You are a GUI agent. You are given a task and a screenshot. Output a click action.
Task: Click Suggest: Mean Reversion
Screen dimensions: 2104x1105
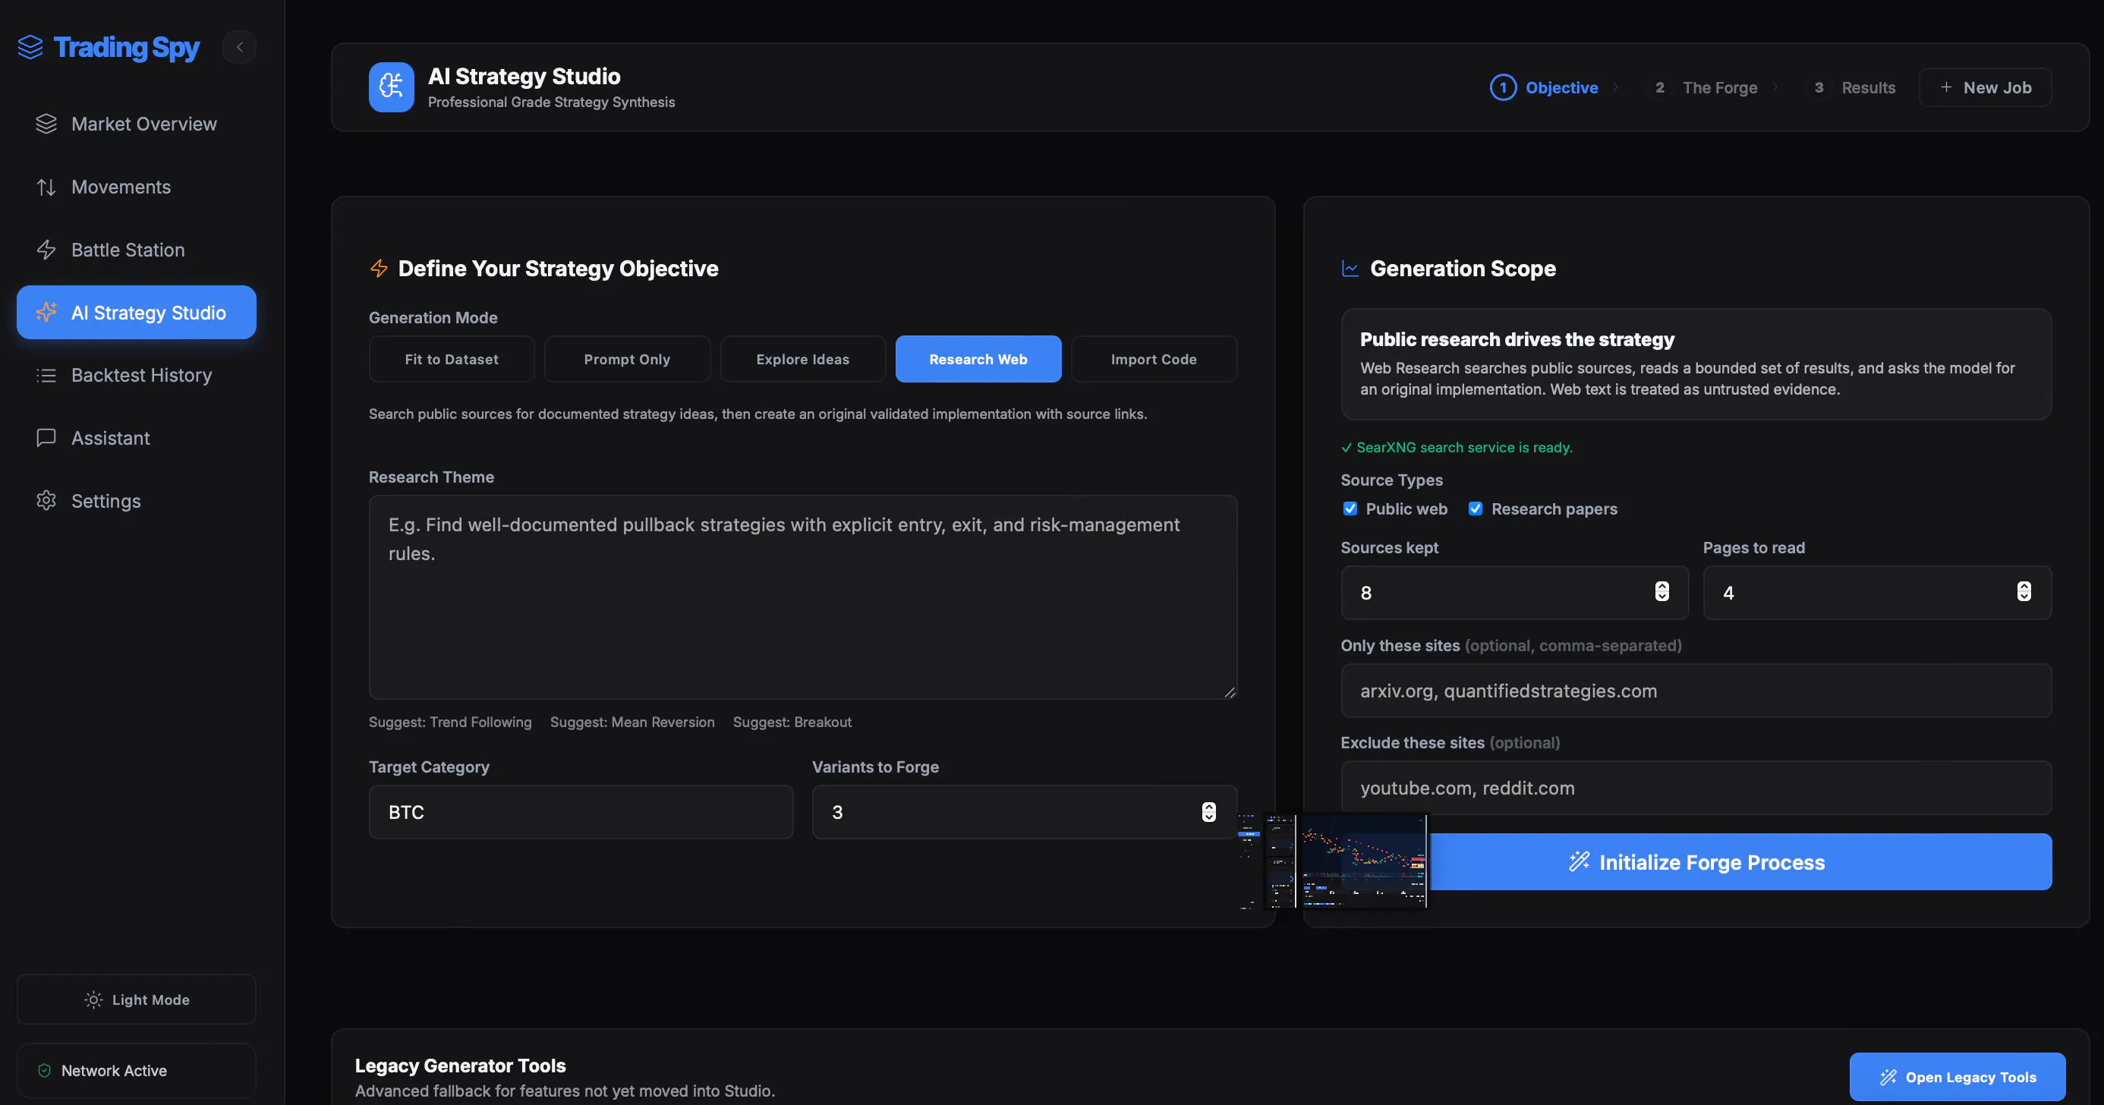[632, 722]
